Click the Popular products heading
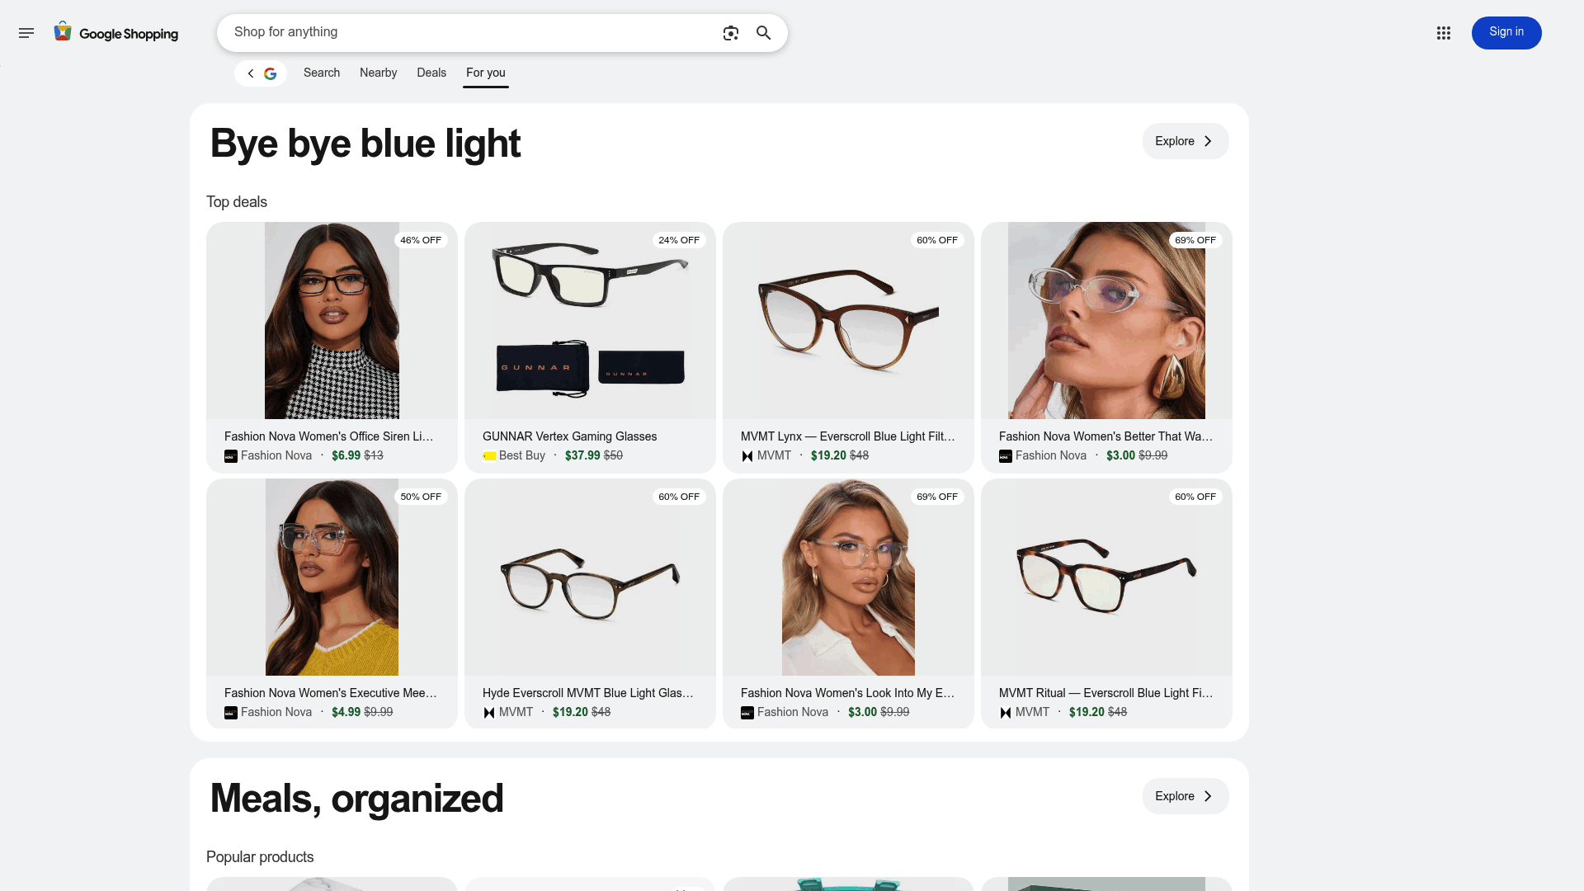Image resolution: width=1584 pixels, height=891 pixels. (x=260, y=857)
